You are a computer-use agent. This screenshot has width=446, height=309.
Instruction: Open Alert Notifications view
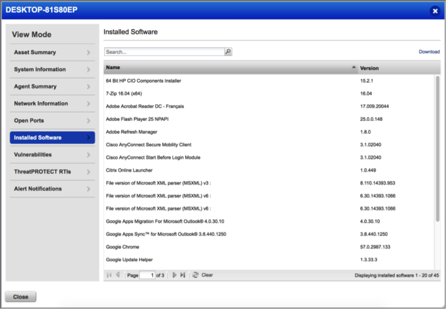pos(52,189)
